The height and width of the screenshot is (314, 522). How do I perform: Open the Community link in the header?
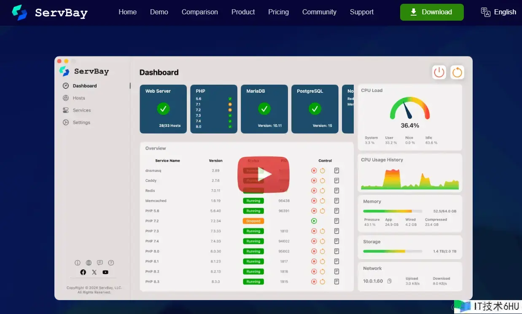(319, 12)
